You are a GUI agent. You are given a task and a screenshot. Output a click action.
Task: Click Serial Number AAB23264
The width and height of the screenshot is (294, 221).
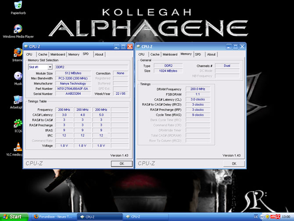click(73, 94)
